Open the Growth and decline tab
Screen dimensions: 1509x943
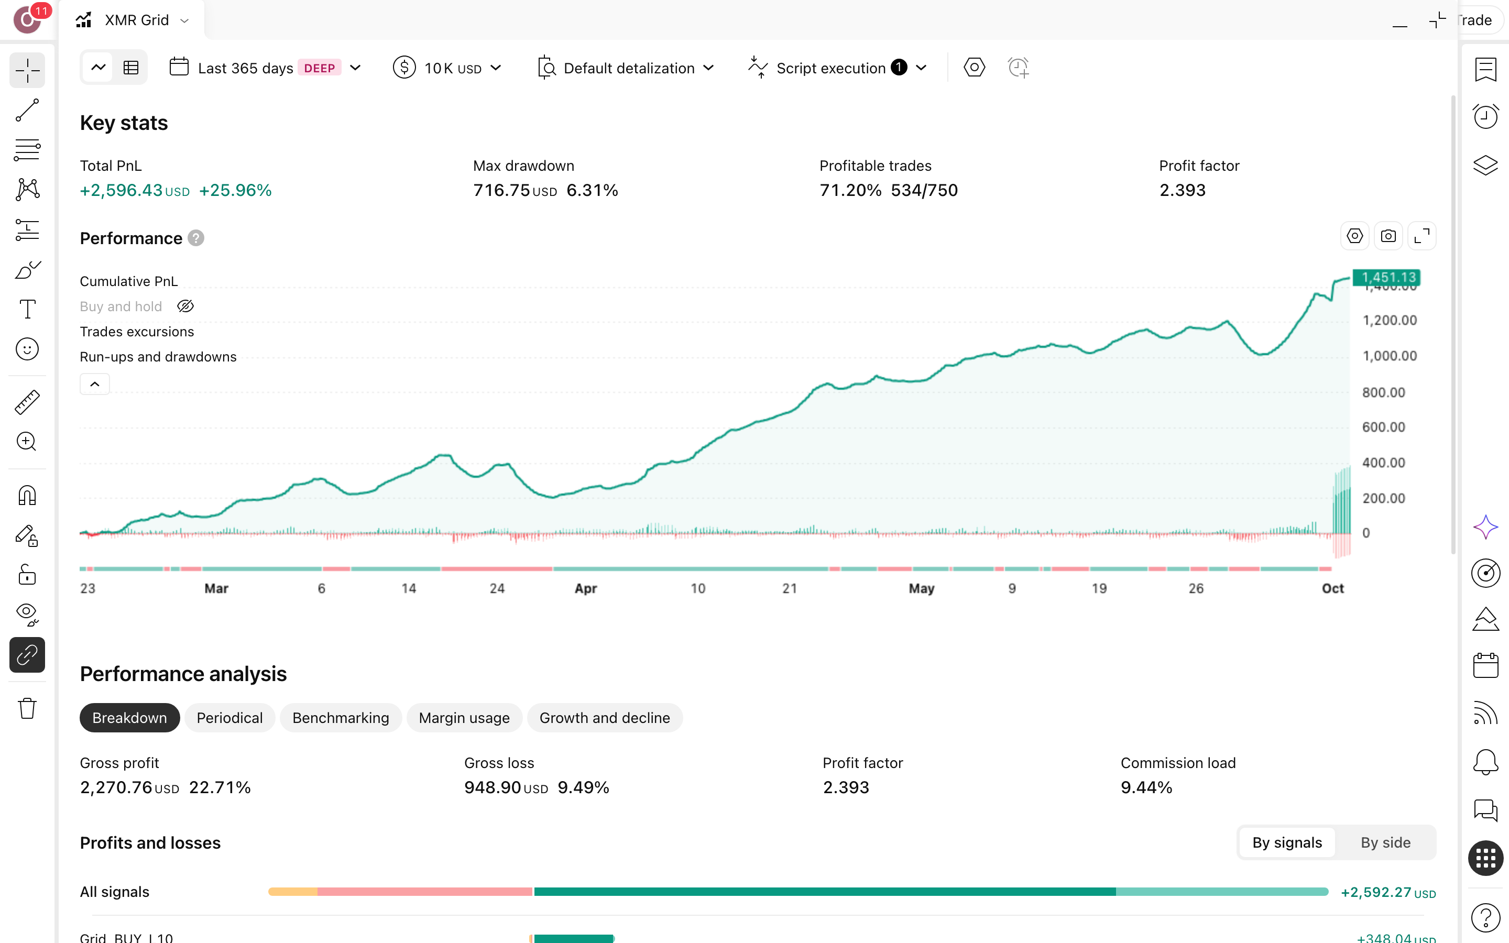604,718
